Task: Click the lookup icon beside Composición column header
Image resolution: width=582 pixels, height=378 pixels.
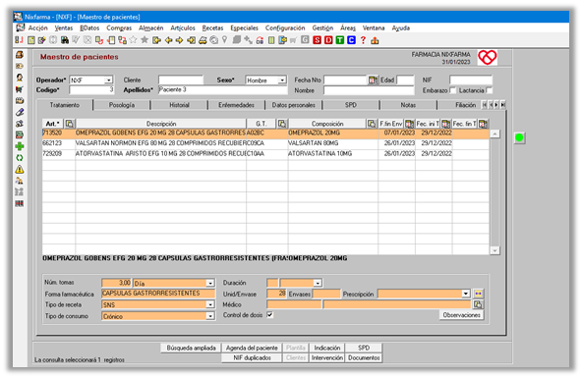Action: (372, 124)
